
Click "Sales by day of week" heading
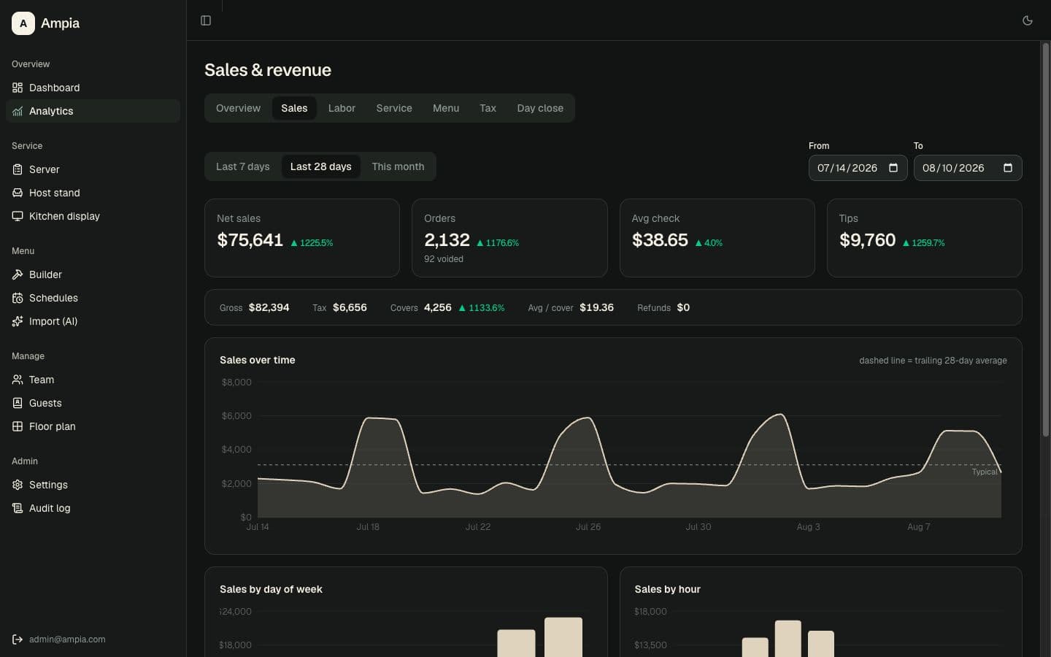point(271,589)
